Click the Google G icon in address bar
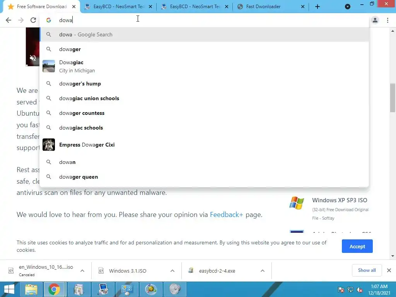The width and height of the screenshot is (396, 297). [x=49, y=20]
